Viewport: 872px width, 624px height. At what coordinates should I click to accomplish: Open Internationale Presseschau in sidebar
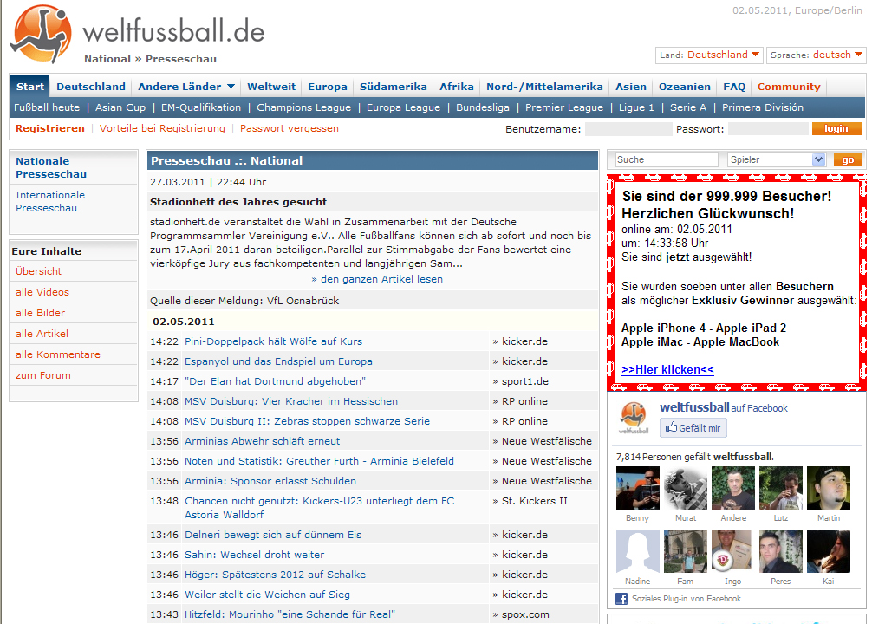point(50,201)
